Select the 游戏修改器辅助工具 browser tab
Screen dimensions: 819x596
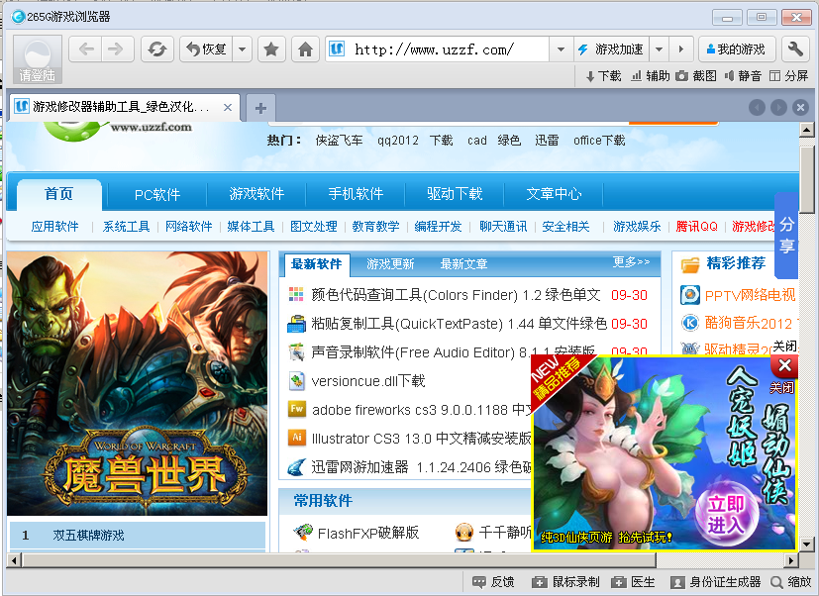pos(125,107)
